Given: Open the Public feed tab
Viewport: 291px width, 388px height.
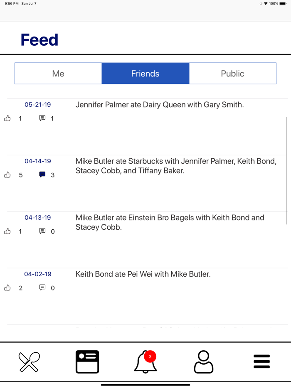Looking at the screenshot, I should coord(232,74).
